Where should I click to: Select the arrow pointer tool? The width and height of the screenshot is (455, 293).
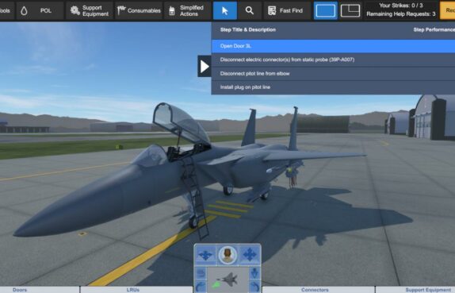click(225, 10)
